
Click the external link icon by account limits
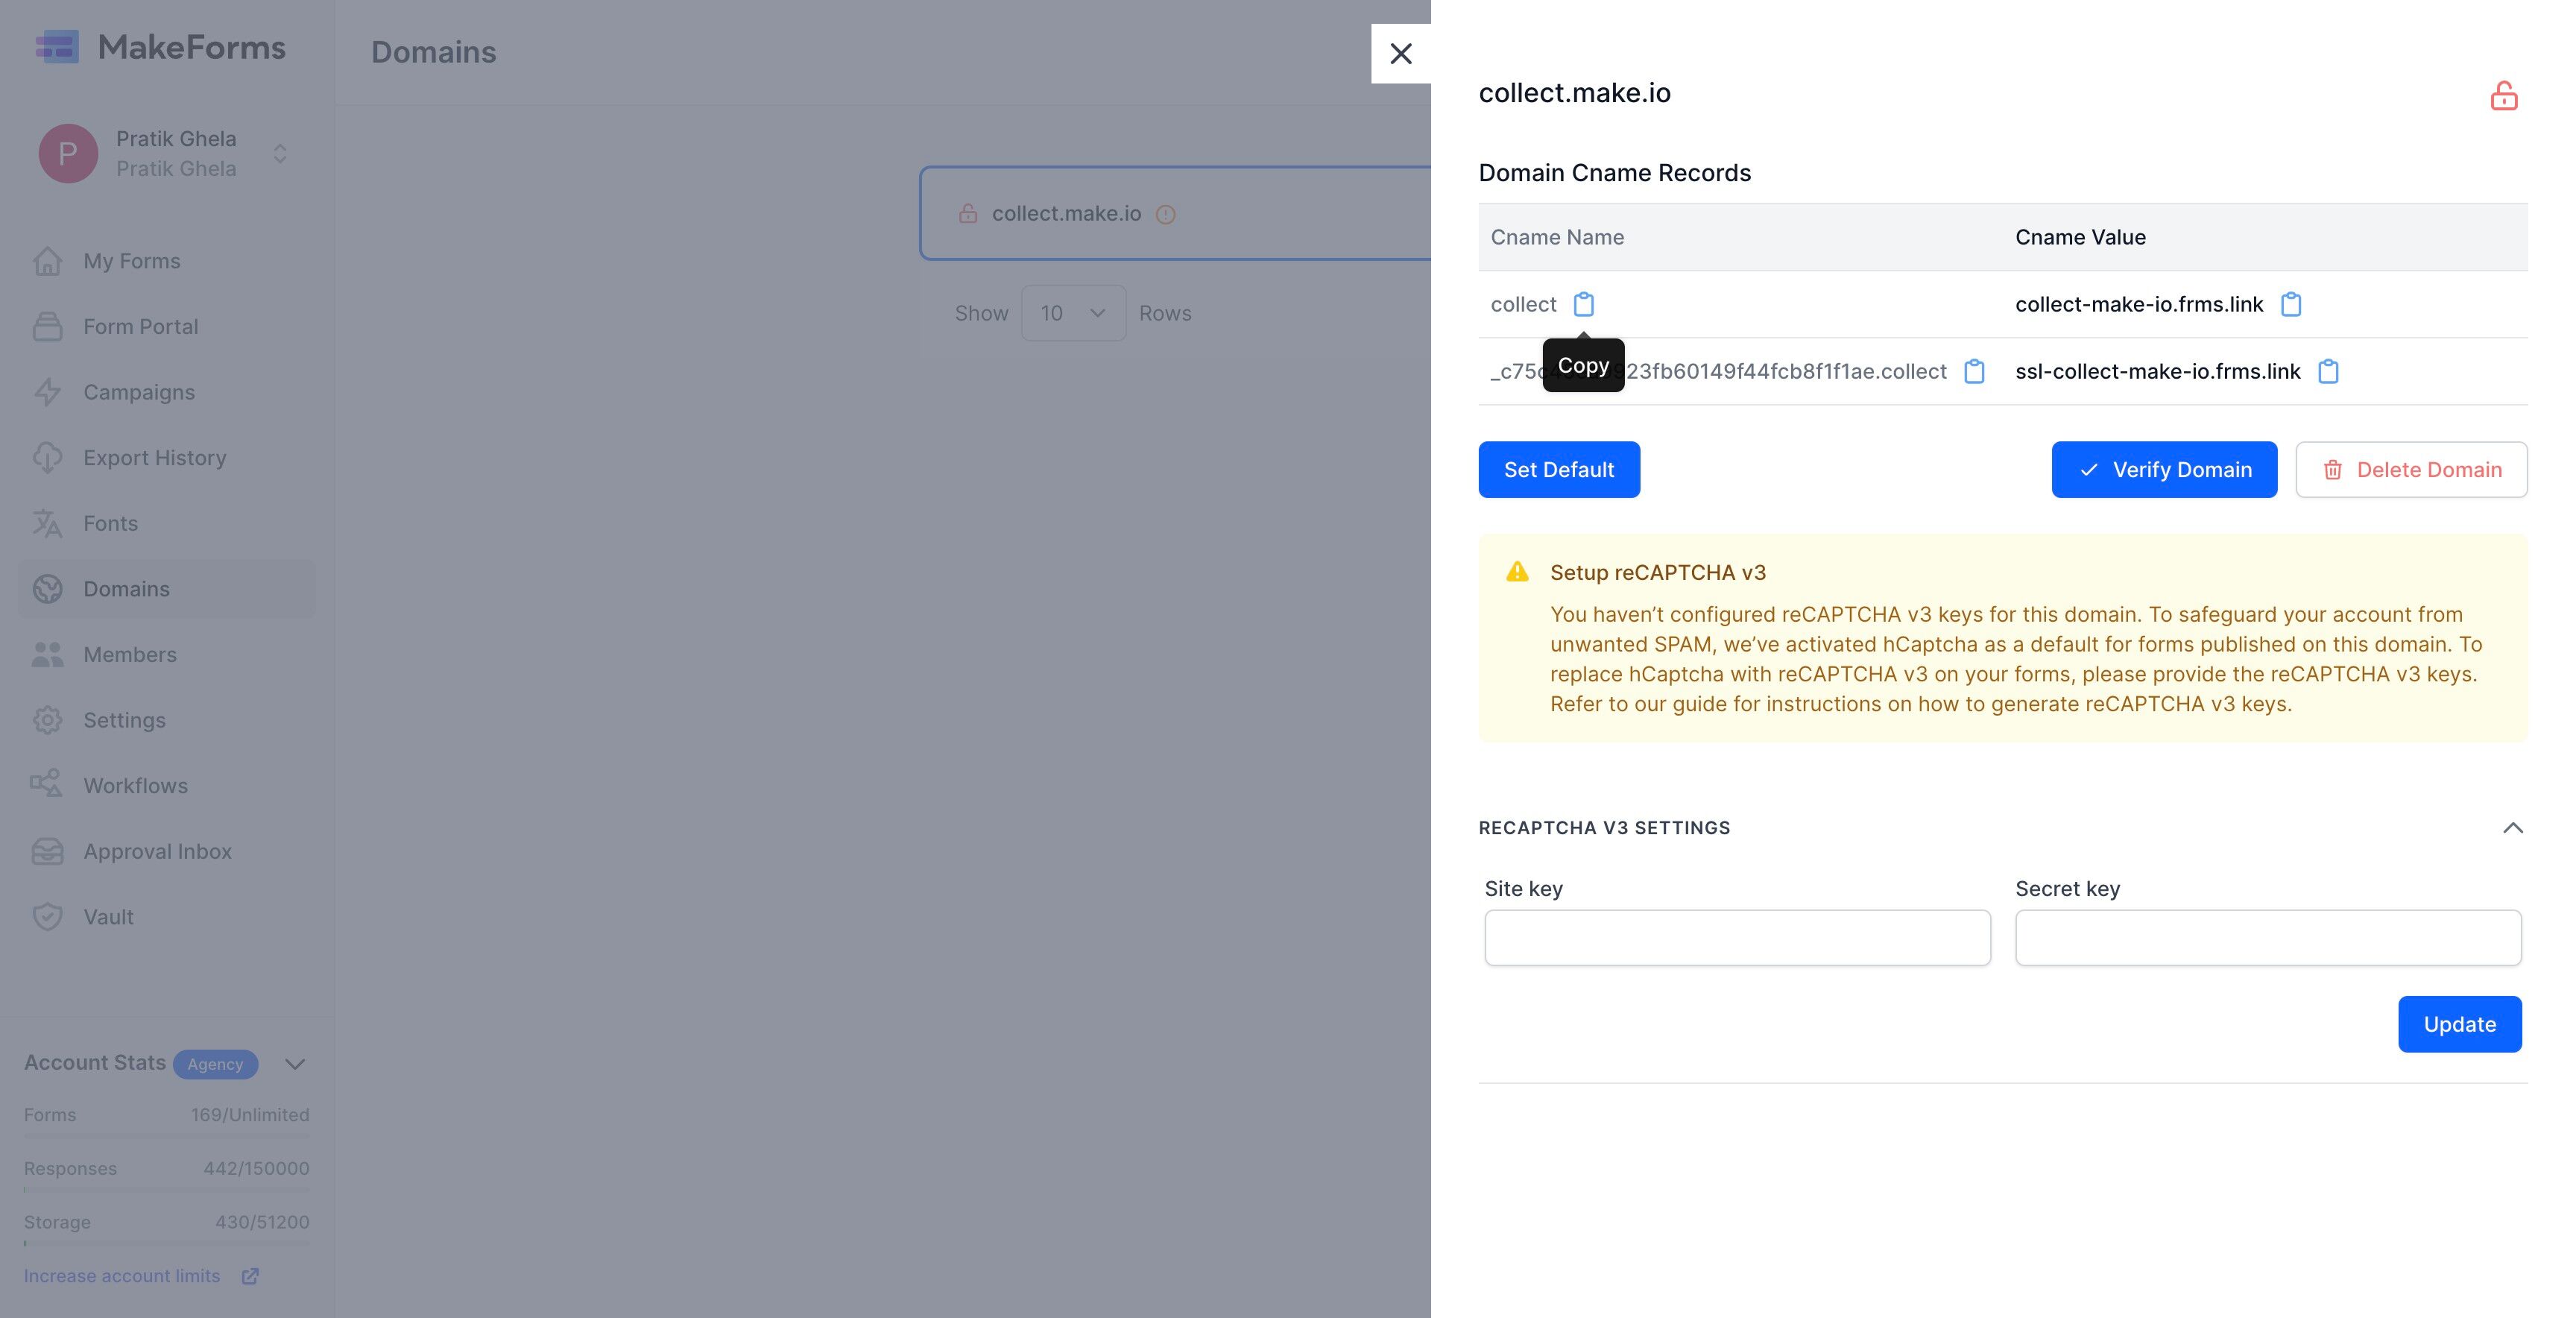pos(250,1276)
